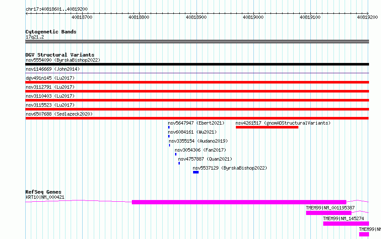381x239 pixels.
Task: Click the nsv5554090 black variant bar
Action: click(197, 64)
